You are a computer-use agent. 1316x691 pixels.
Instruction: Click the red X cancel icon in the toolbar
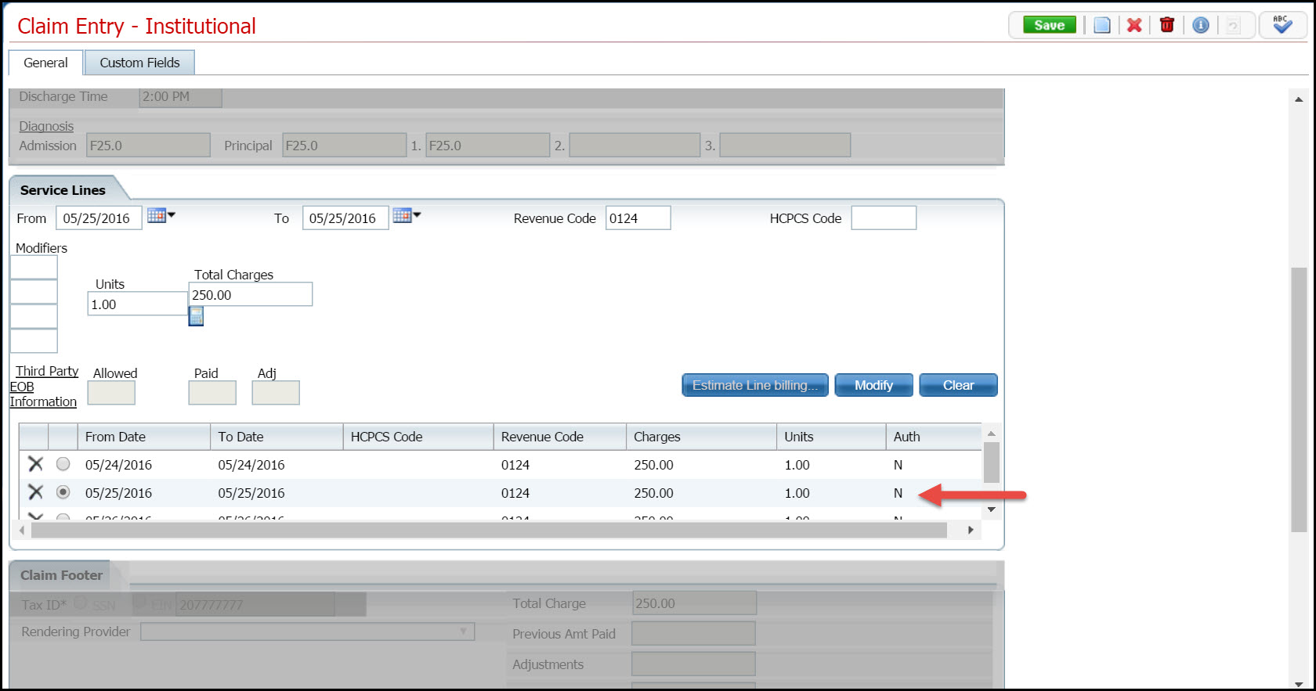point(1133,25)
